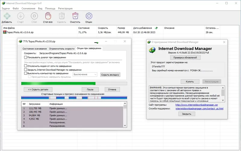This screenshot has width=241, height=151.
Task: Open the Помощь menu
Action: (50, 8)
